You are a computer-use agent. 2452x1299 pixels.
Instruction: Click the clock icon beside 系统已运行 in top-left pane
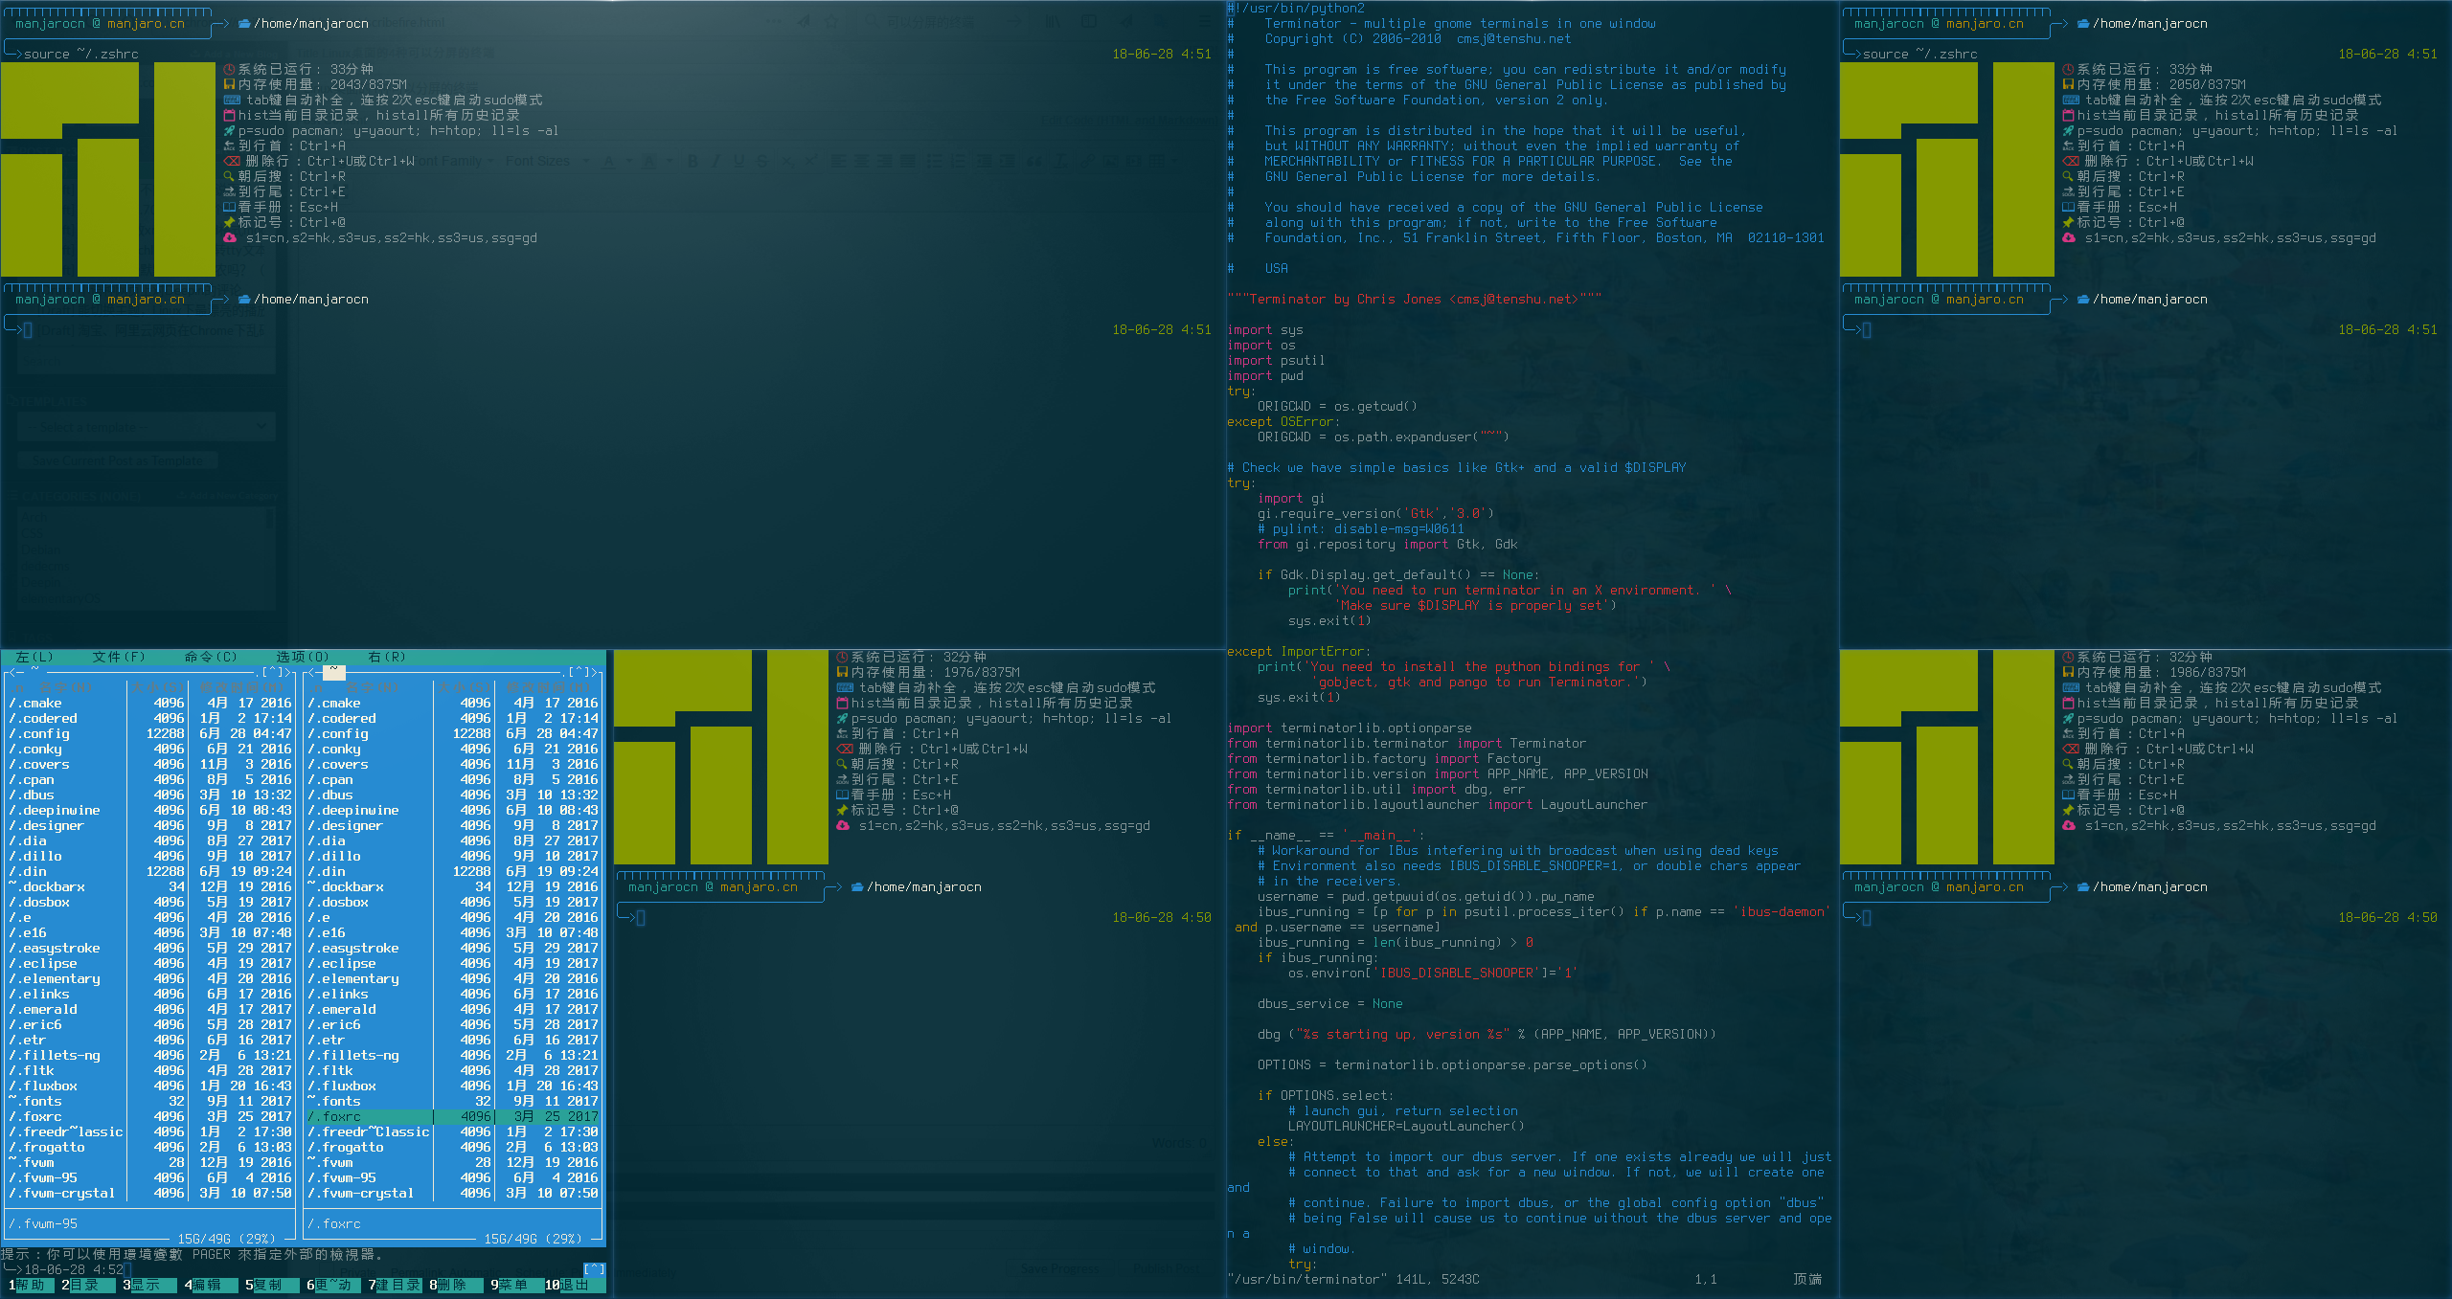230,69
